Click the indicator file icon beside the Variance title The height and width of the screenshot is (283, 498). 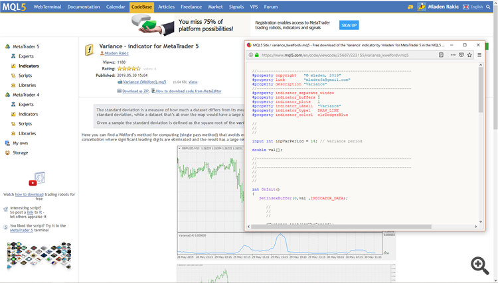click(89, 50)
